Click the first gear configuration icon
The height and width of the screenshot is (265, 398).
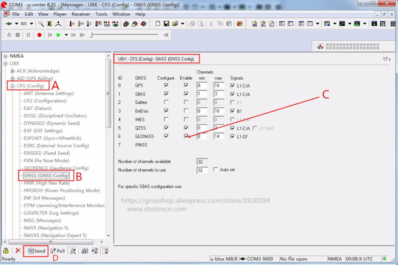click(x=126, y=24)
